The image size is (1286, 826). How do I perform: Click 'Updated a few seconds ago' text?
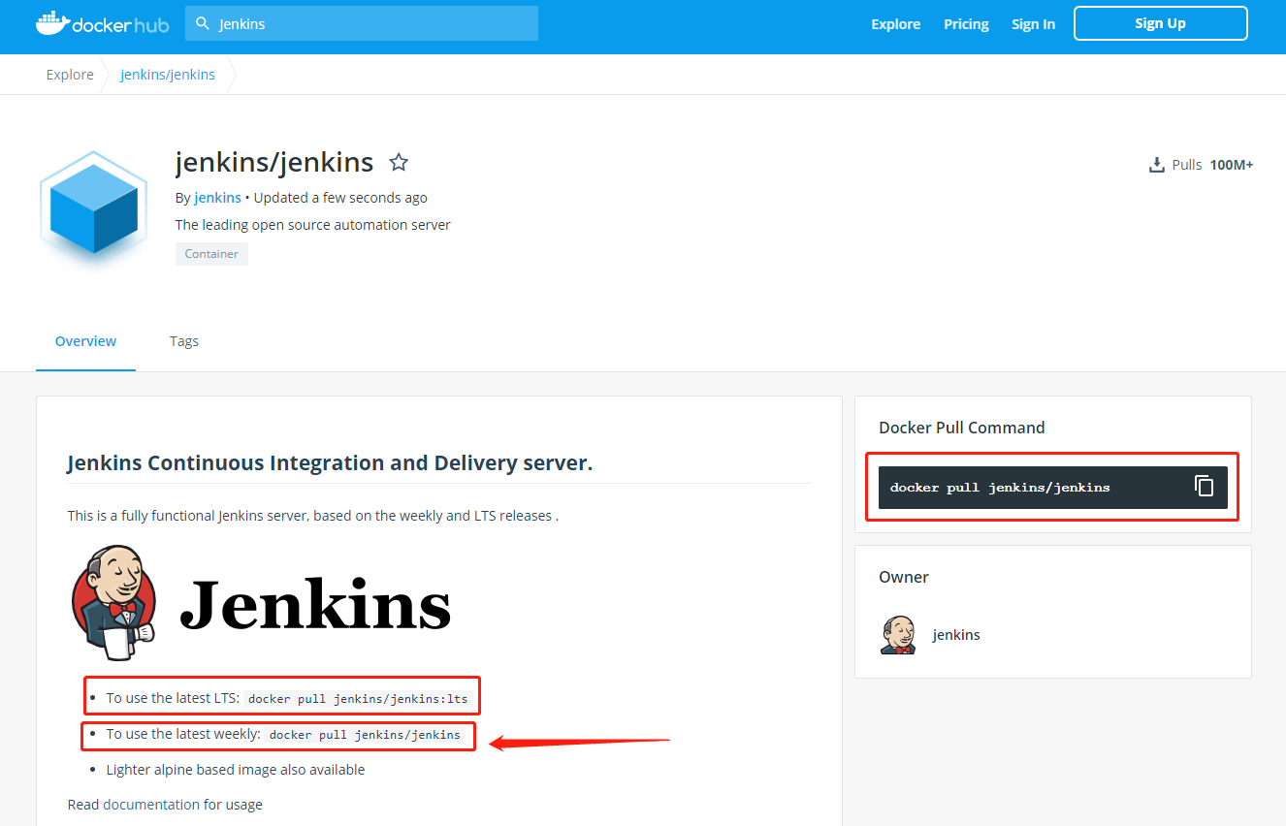[x=340, y=198]
